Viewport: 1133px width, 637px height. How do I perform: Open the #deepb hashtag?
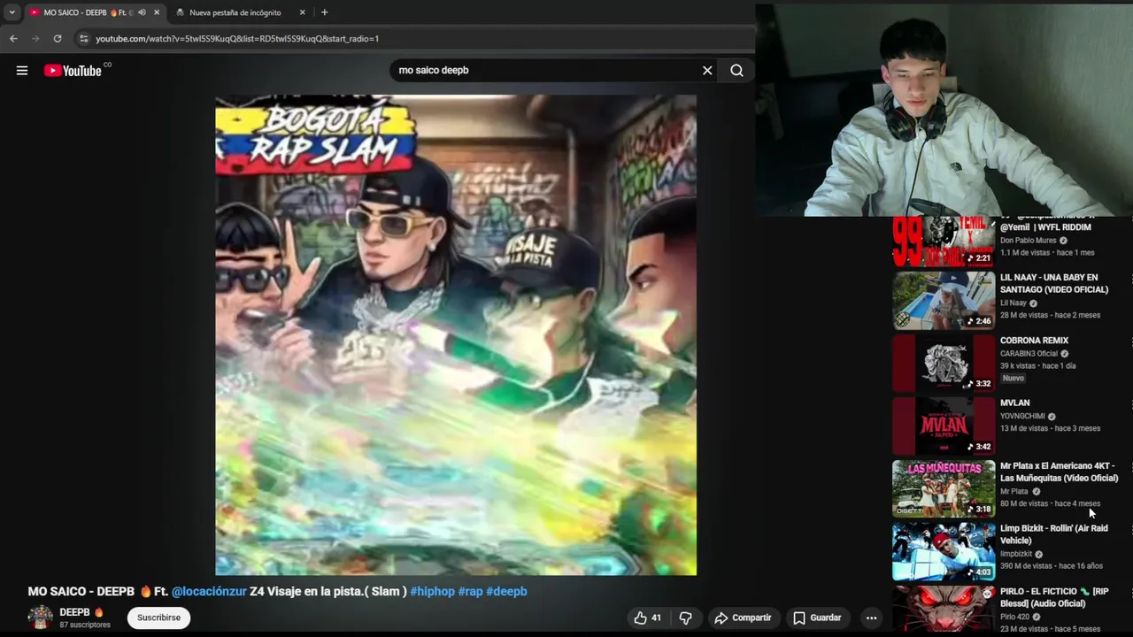click(506, 591)
